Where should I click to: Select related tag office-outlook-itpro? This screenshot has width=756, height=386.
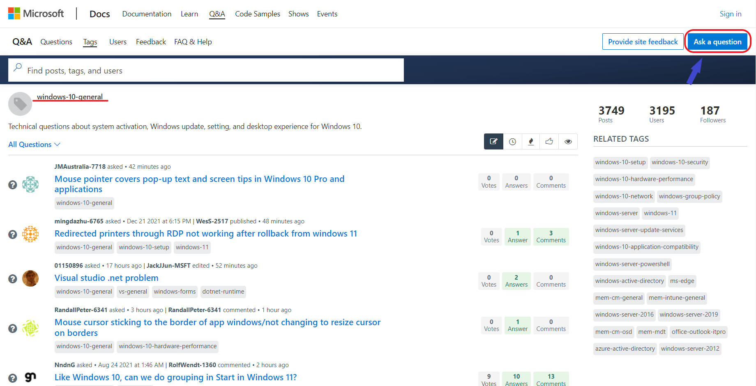coord(698,332)
